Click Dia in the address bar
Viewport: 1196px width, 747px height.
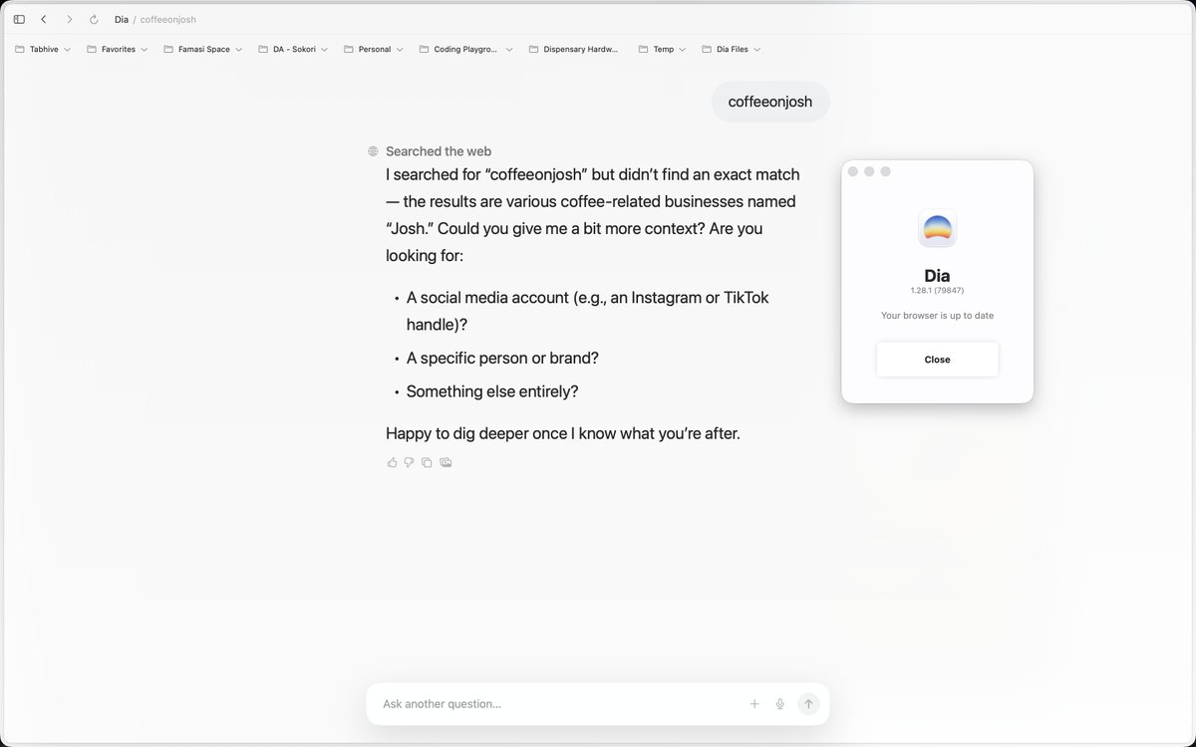click(x=122, y=19)
